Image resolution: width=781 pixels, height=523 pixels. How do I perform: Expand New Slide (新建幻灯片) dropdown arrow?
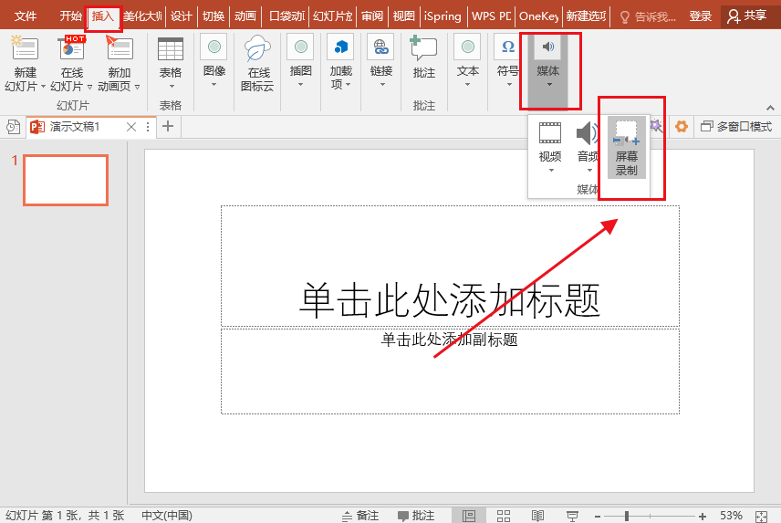(x=43, y=87)
